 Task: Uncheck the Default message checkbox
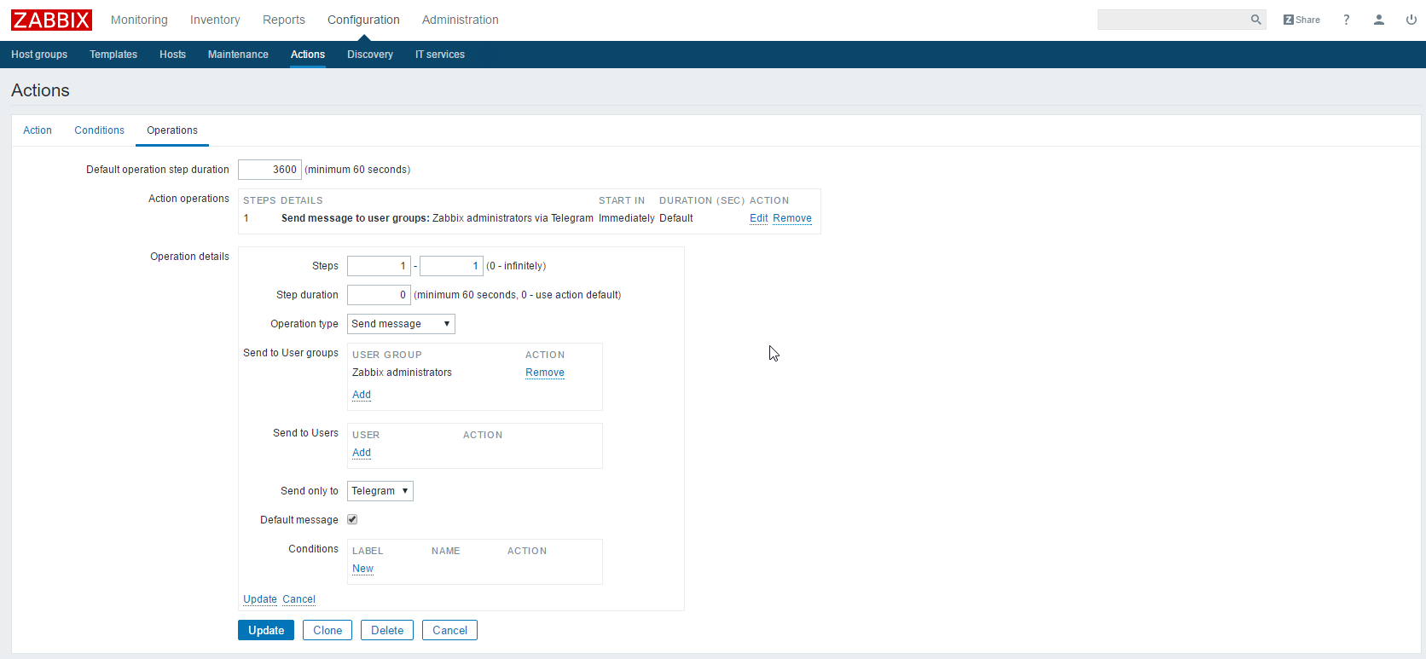[352, 520]
